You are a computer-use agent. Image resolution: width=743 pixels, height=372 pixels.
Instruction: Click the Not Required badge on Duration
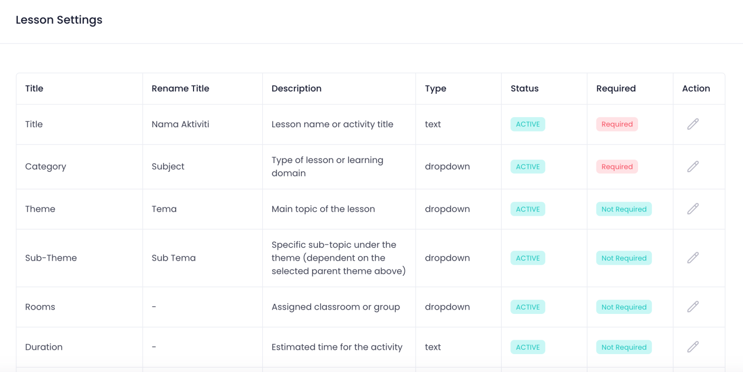(x=624, y=347)
